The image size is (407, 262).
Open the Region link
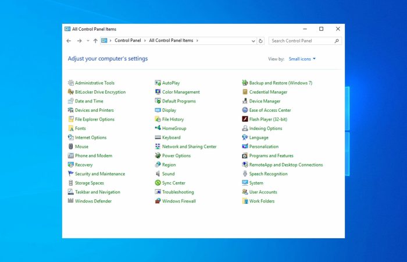[169, 165]
